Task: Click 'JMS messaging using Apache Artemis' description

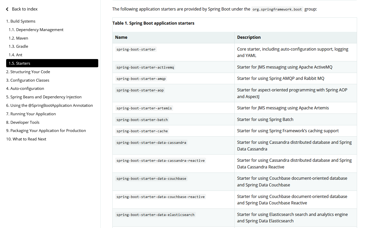Action: tap(283, 108)
